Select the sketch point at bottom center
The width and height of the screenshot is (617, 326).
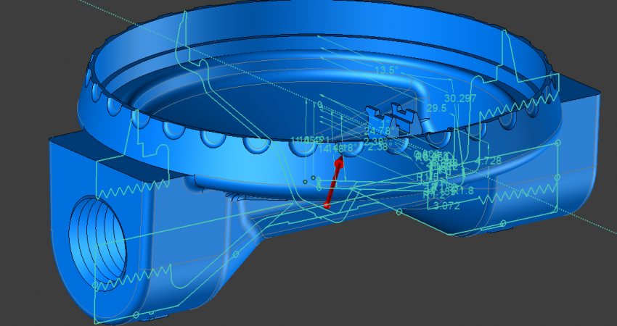[399, 213]
